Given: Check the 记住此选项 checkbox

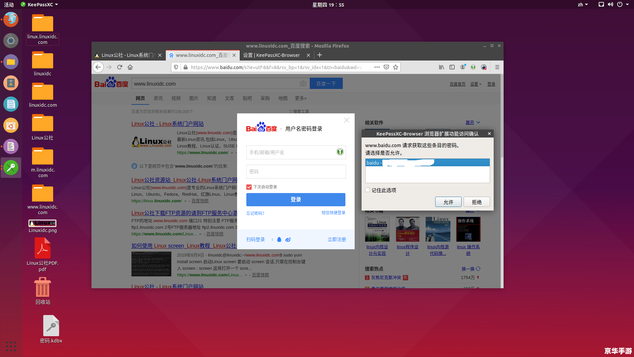Looking at the screenshot, I should 368,190.
